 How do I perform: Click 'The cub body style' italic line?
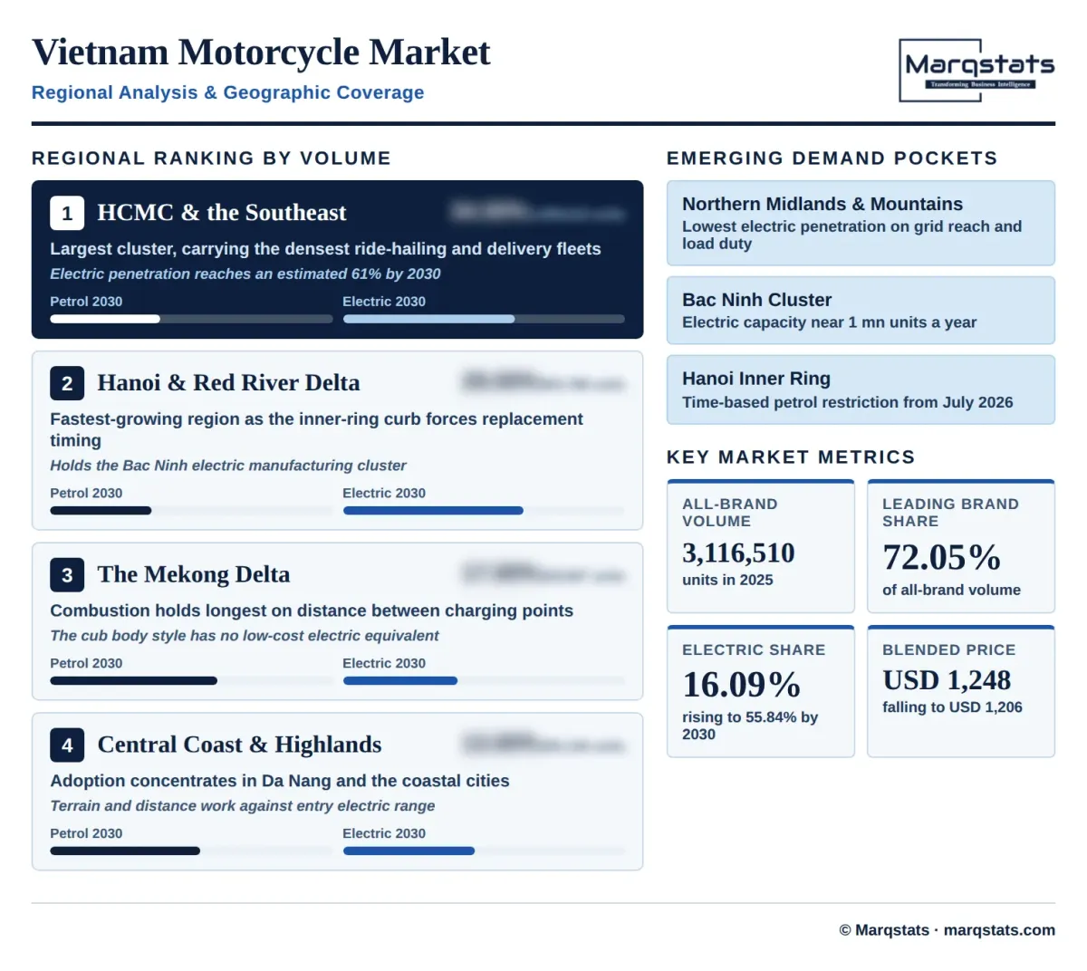[x=245, y=636]
